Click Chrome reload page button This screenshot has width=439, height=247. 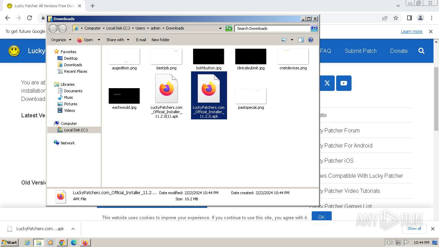(x=29, y=18)
